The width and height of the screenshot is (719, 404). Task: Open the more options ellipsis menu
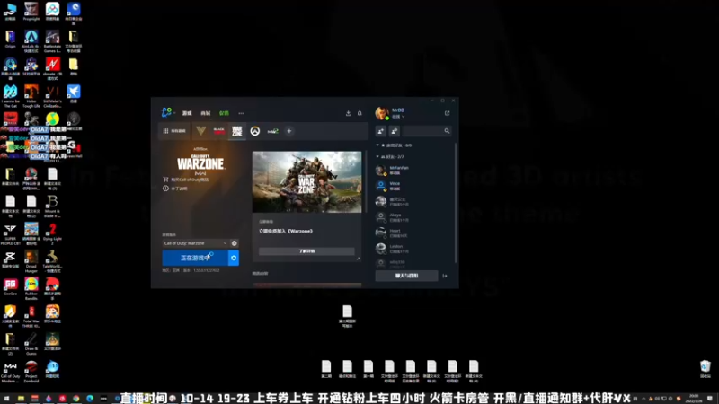coord(241,113)
